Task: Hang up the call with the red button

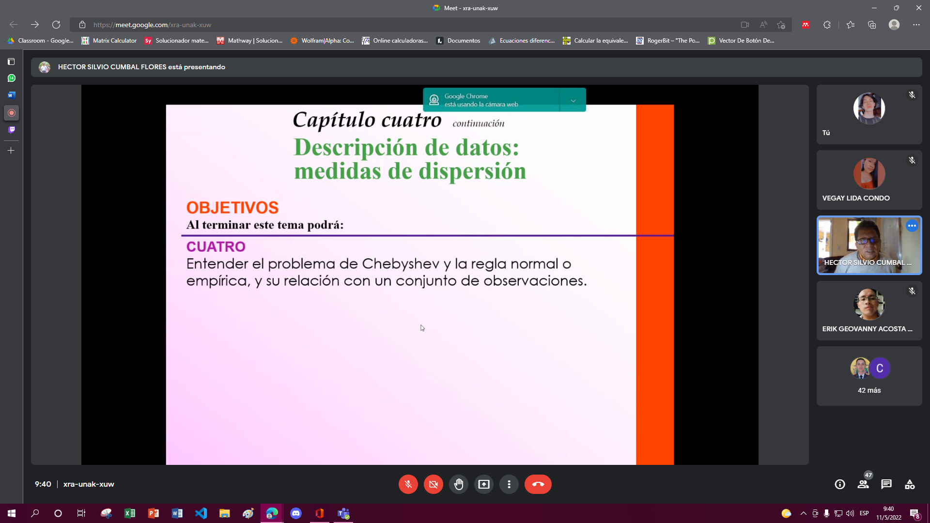Action: (538, 484)
